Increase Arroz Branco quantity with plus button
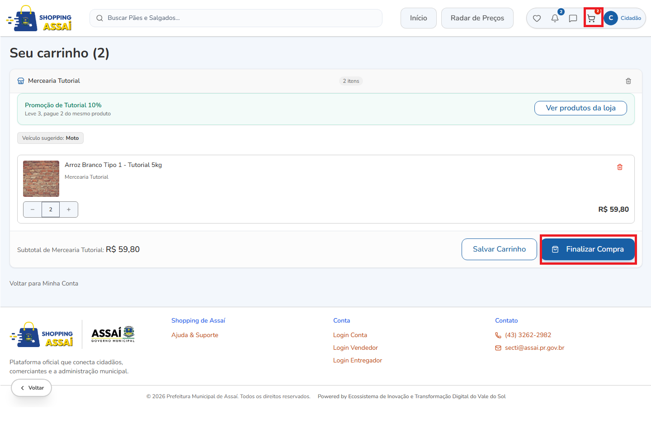Screen dimensions: 651x438 (69, 209)
